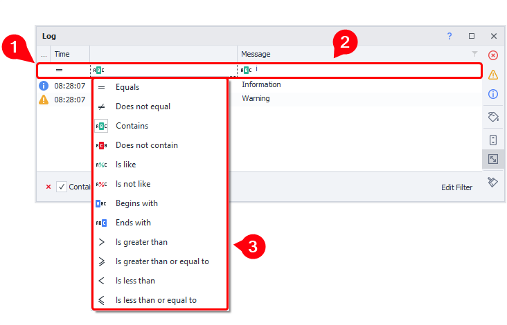
Task: Click the tag icon in the sidebar
Action: [493, 117]
